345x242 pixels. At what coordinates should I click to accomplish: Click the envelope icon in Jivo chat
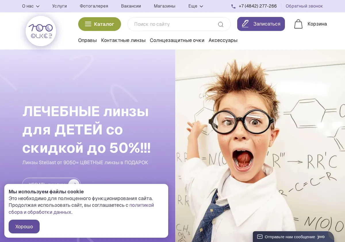[x=260, y=237]
